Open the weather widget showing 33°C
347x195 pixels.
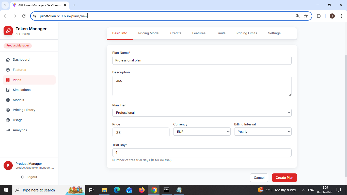coord(277,190)
